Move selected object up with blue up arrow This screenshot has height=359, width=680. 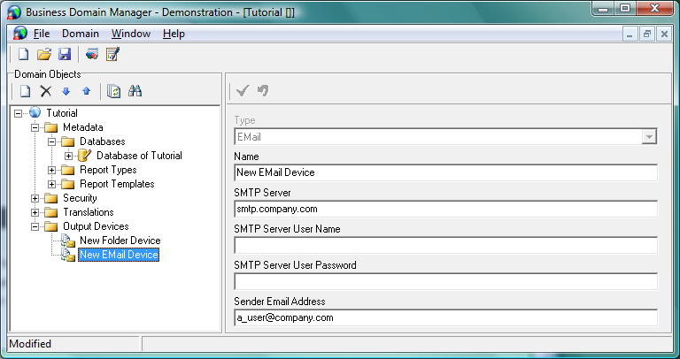tap(86, 91)
